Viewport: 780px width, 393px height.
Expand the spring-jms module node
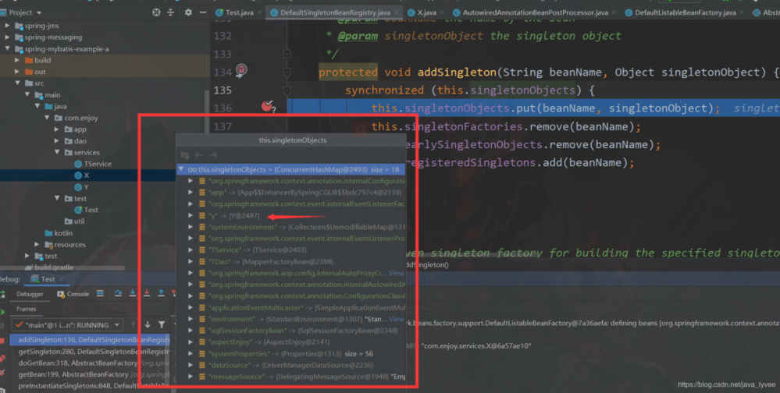click(7, 25)
